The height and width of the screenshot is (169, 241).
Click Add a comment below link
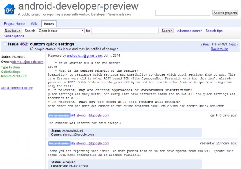point(17,88)
